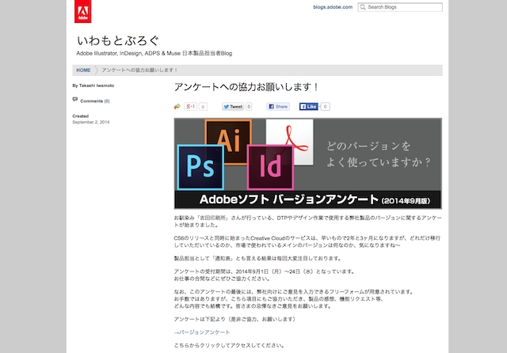
Task: Click line アンケートの受付期間は、2014年9月1日
Action: pyautogui.click(x=265, y=271)
